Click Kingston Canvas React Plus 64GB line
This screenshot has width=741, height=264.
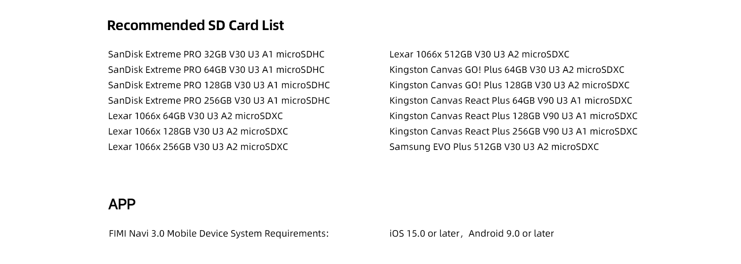511,101
